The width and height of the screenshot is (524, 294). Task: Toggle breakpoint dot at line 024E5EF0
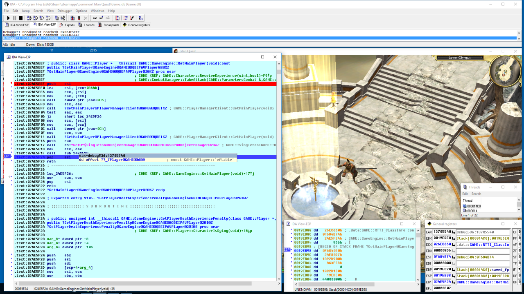(11, 88)
